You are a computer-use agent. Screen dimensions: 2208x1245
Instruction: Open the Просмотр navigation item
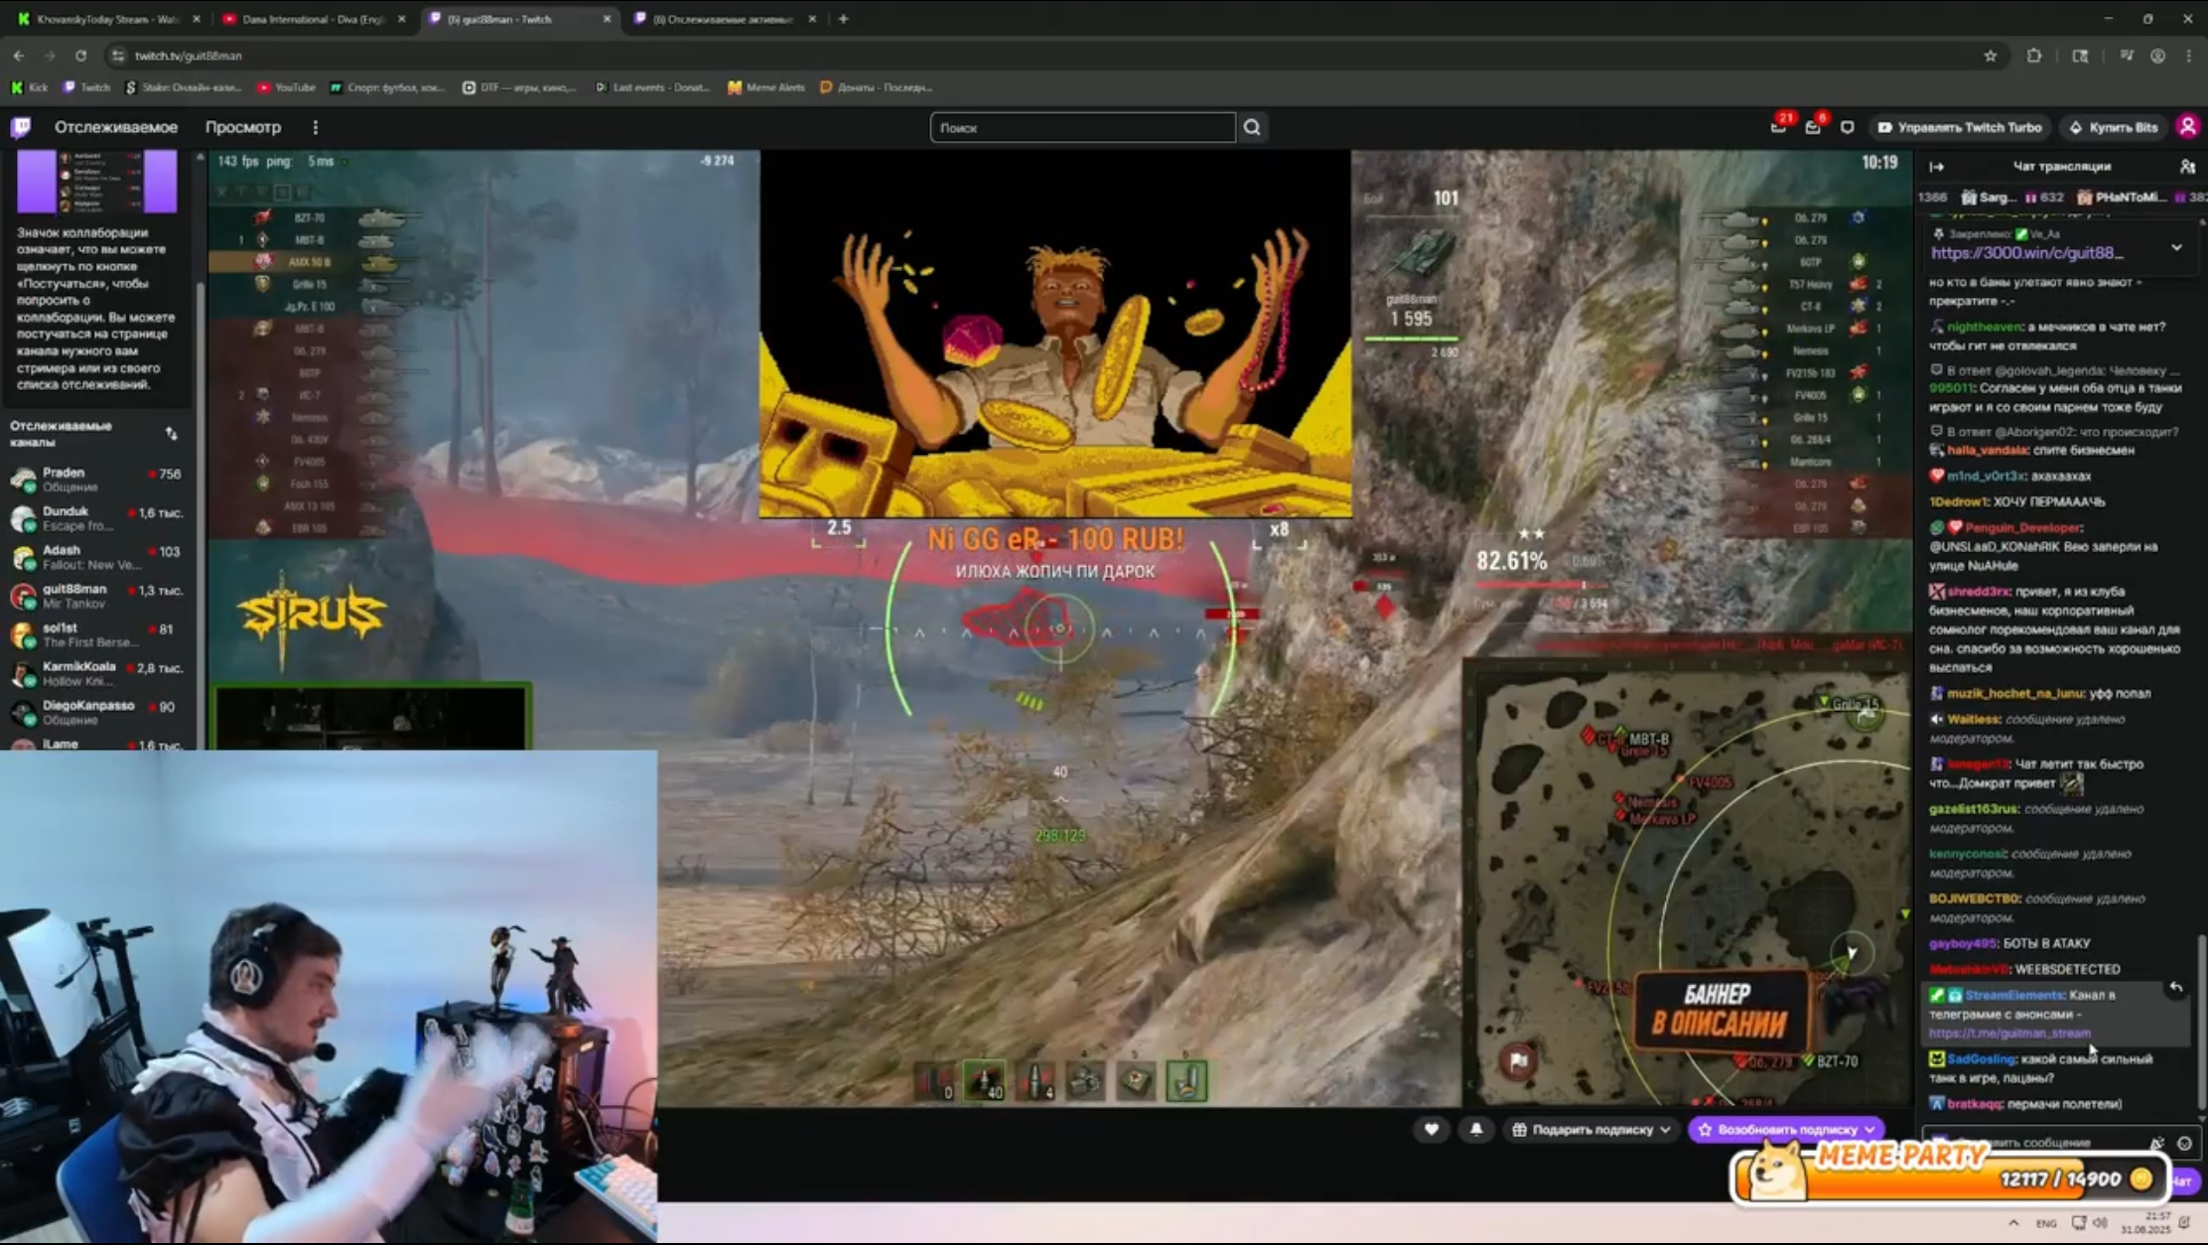point(243,127)
